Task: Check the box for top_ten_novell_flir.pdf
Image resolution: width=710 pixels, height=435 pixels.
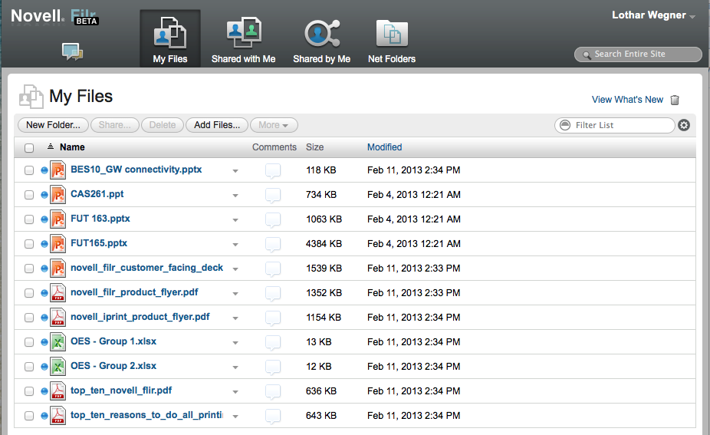Action: pyautogui.click(x=29, y=391)
